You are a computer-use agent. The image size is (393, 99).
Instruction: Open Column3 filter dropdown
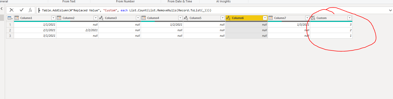138,18
